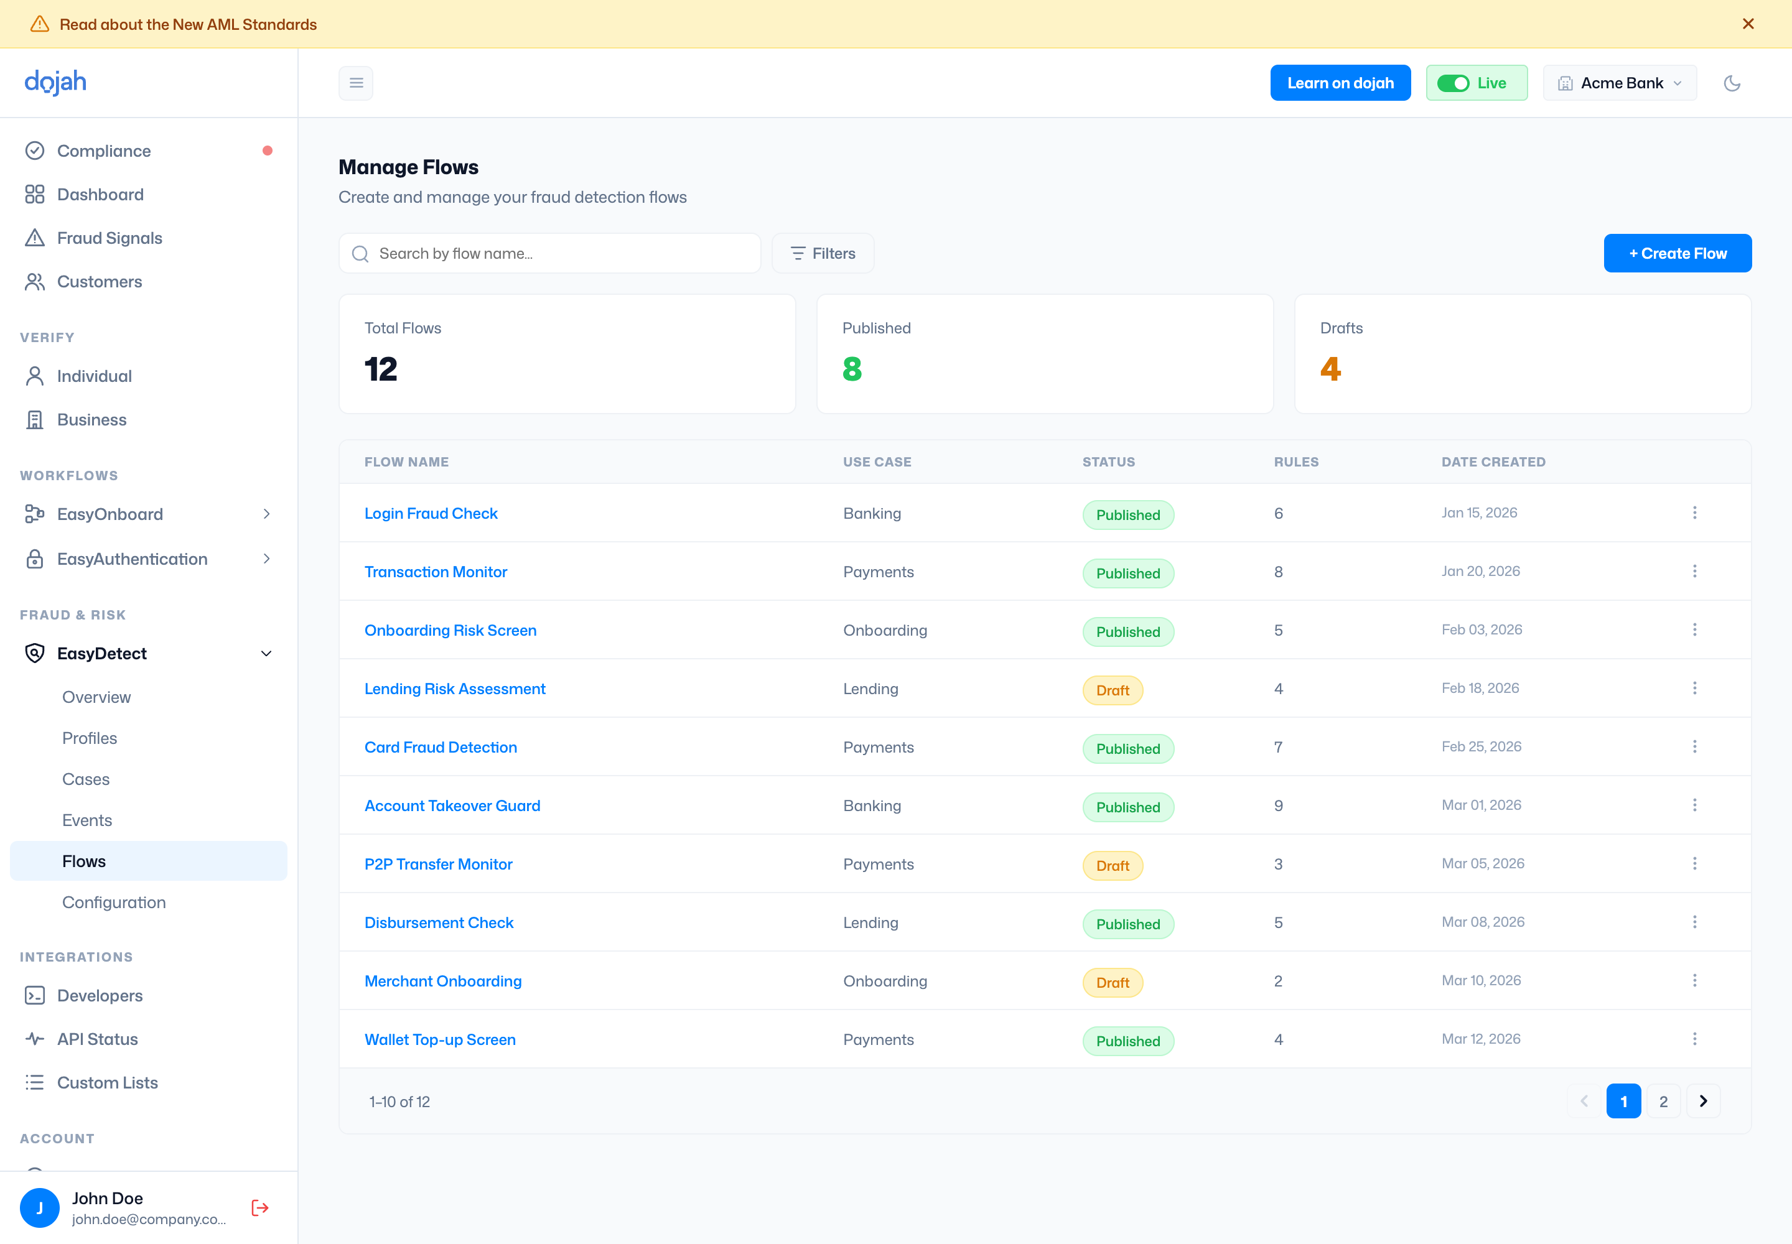Click Draft status of Lending Risk Assessment
Viewport: 1792px width, 1244px height.
pos(1112,690)
